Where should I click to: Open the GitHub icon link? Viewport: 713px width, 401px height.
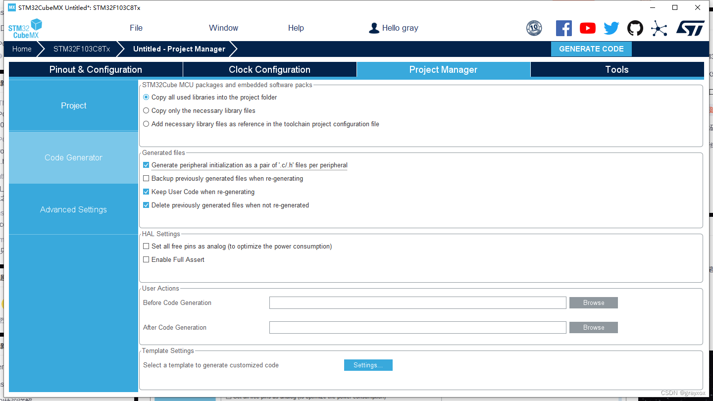(x=635, y=28)
